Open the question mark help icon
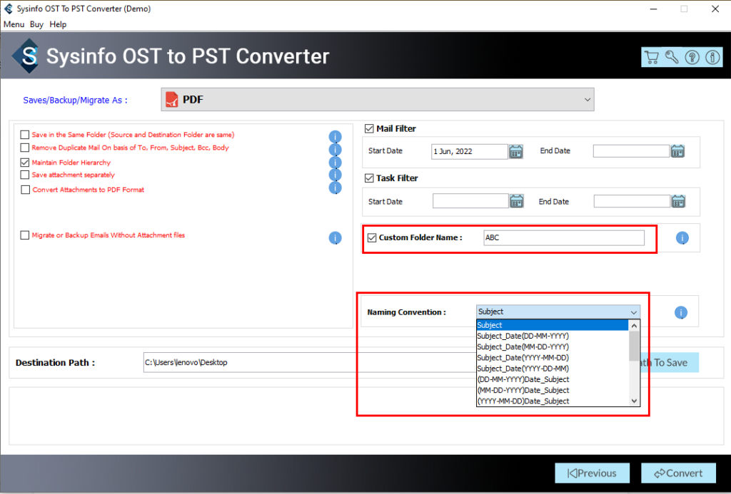Screen dimensions: 731x494 (692, 57)
